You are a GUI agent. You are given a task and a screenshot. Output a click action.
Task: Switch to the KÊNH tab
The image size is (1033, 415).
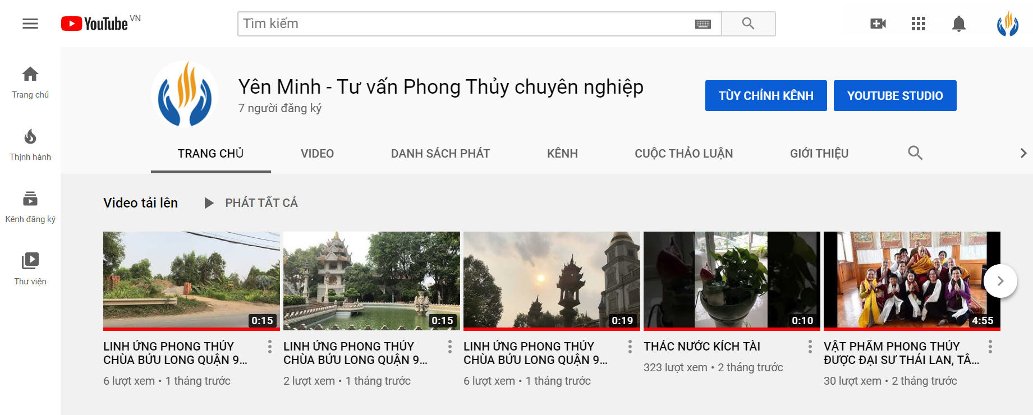click(562, 153)
